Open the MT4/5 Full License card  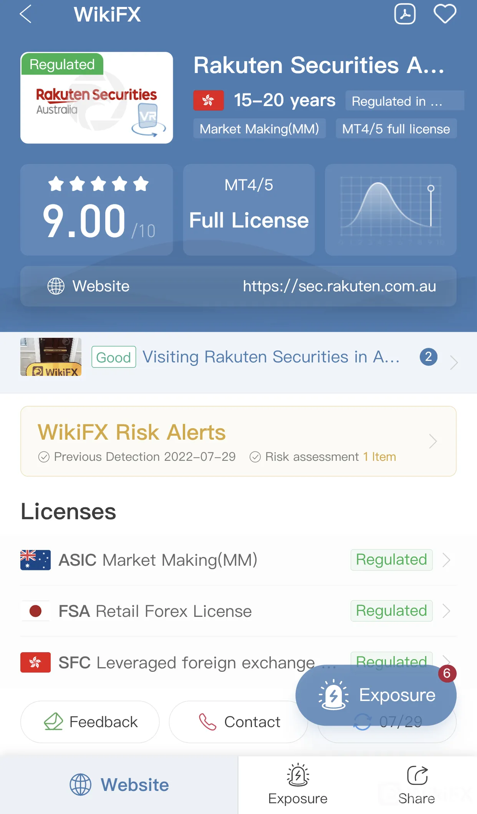tap(249, 210)
